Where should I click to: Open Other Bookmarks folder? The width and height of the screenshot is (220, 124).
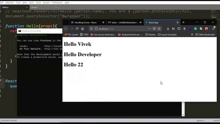tap(205, 34)
